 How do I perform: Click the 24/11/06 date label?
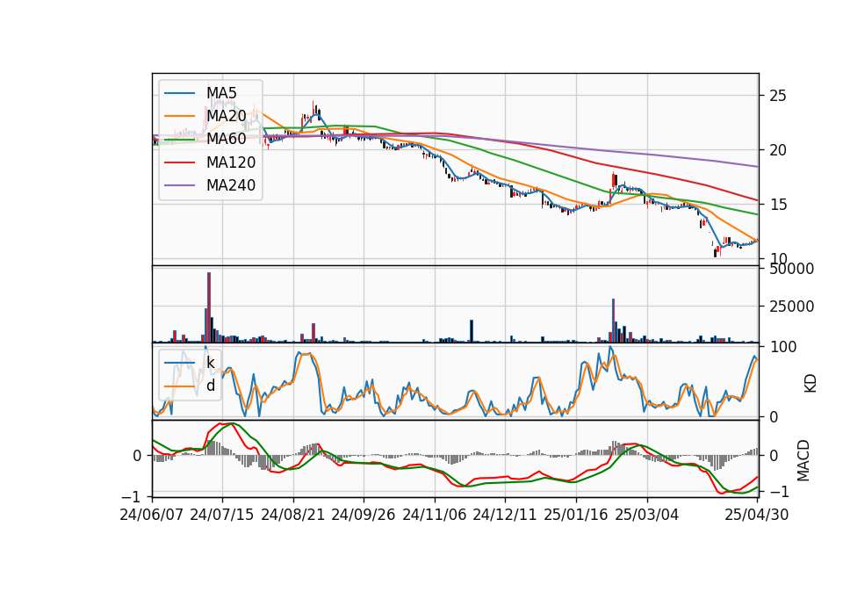pyautogui.click(x=435, y=516)
